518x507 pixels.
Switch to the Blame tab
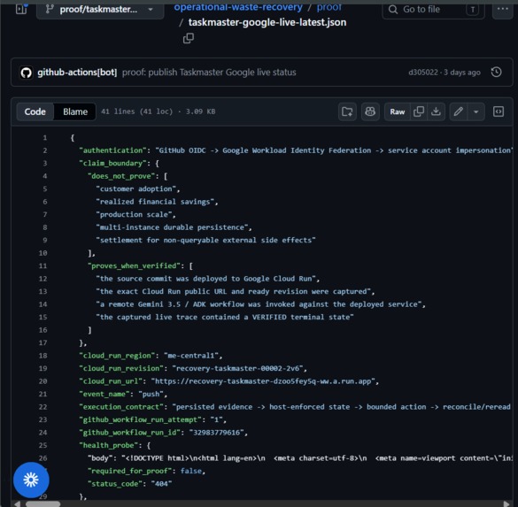point(75,111)
